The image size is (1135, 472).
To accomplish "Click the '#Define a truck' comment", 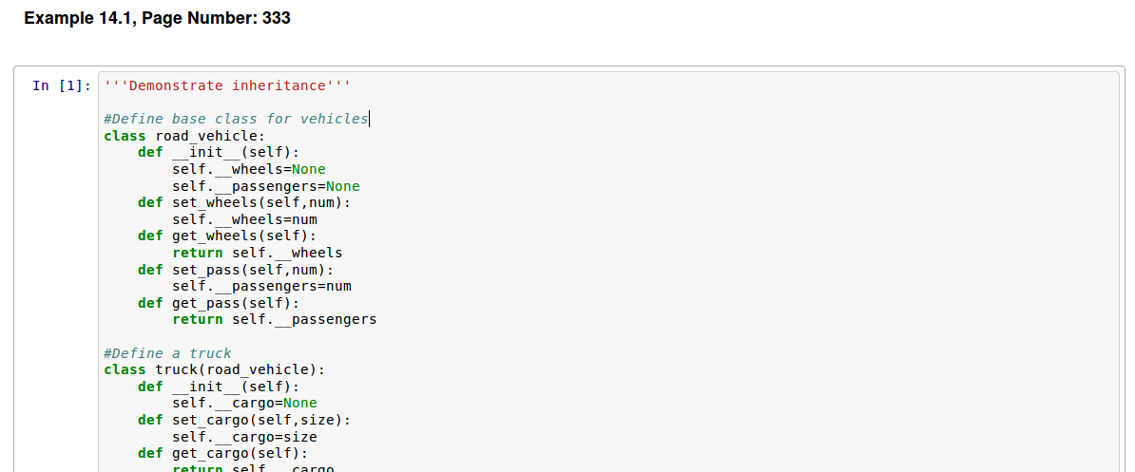I will point(167,353).
